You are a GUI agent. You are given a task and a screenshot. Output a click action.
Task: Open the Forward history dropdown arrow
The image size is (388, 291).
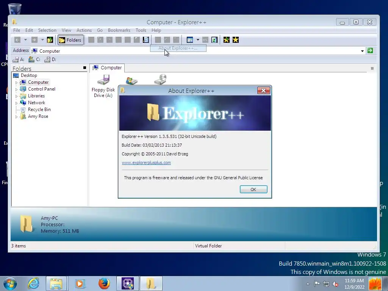pyautogui.click(x=42, y=40)
